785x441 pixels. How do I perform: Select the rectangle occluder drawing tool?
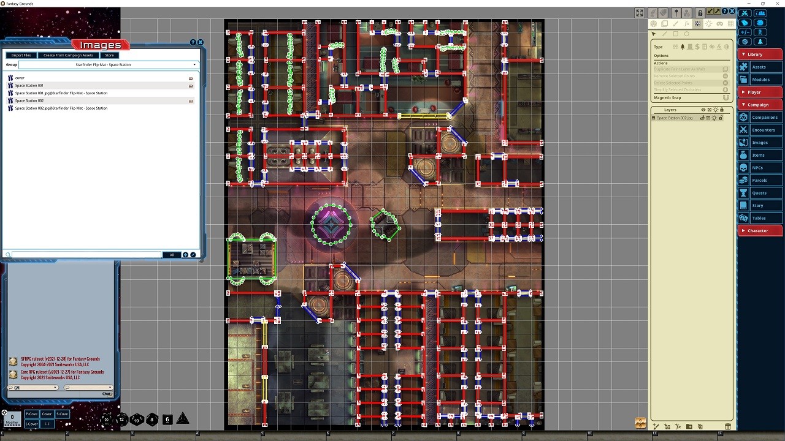(x=676, y=34)
